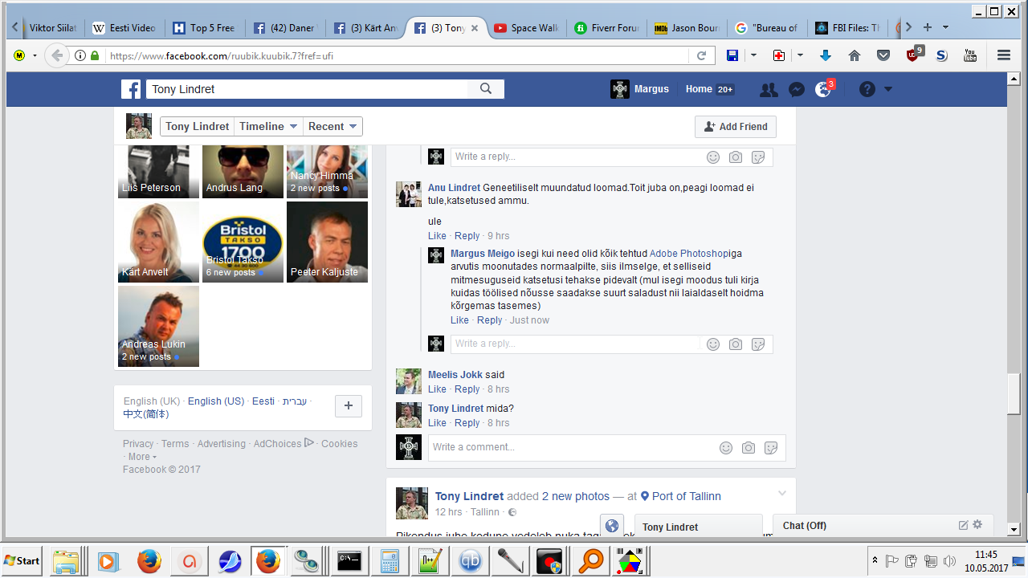The height and width of the screenshot is (578, 1028).
Task: Click the Facebook search field containing Tony Lindret
Action: pyautogui.click(x=306, y=89)
